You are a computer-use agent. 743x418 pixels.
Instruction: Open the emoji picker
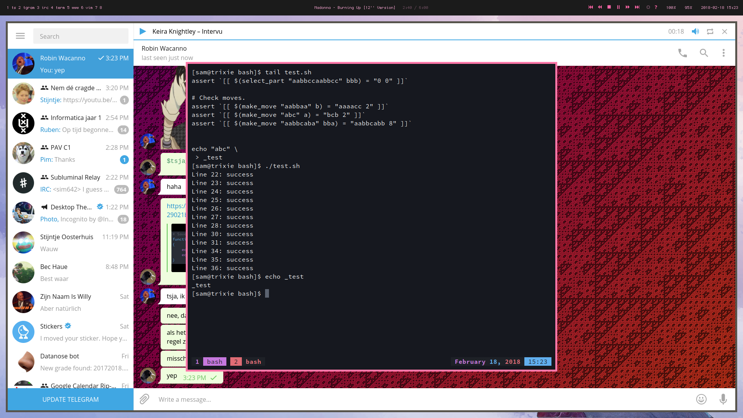[x=701, y=399]
